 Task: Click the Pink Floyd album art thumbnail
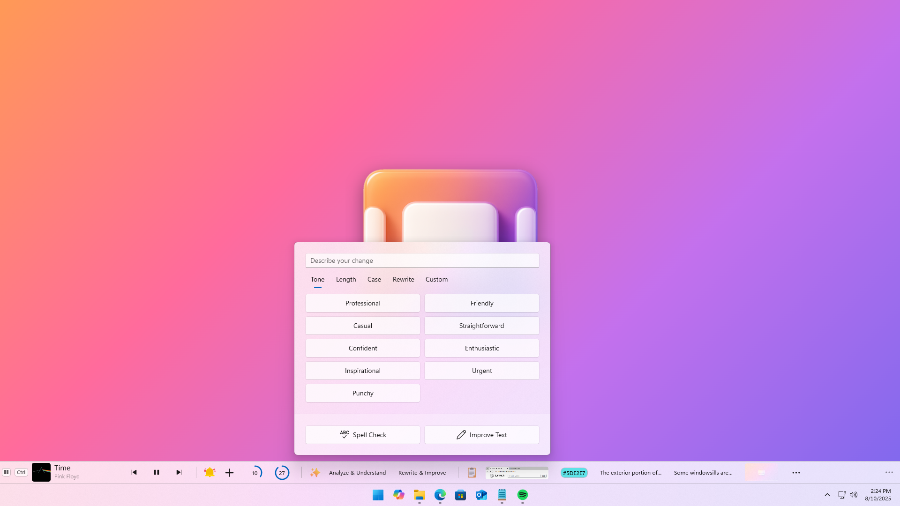[x=41, y=472]
